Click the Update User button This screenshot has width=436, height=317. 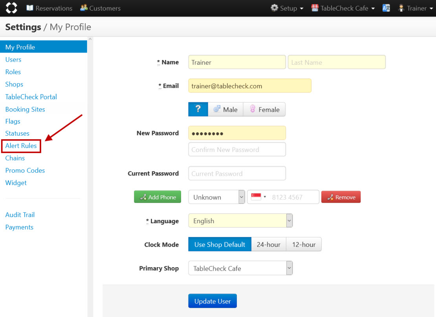point(213,301)
